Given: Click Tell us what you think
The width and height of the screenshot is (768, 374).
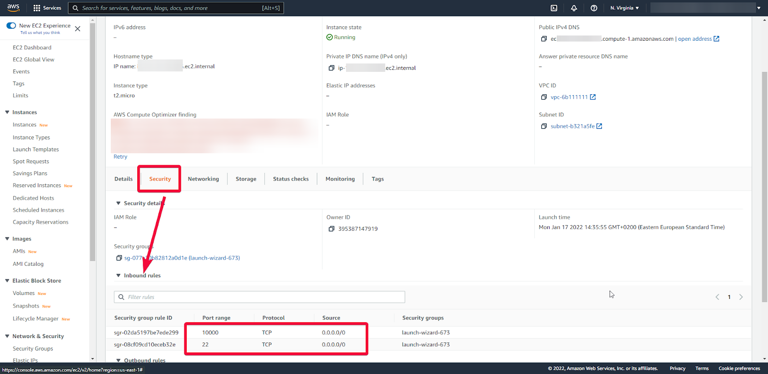Looking at the screenshot, I should (40, 33).
